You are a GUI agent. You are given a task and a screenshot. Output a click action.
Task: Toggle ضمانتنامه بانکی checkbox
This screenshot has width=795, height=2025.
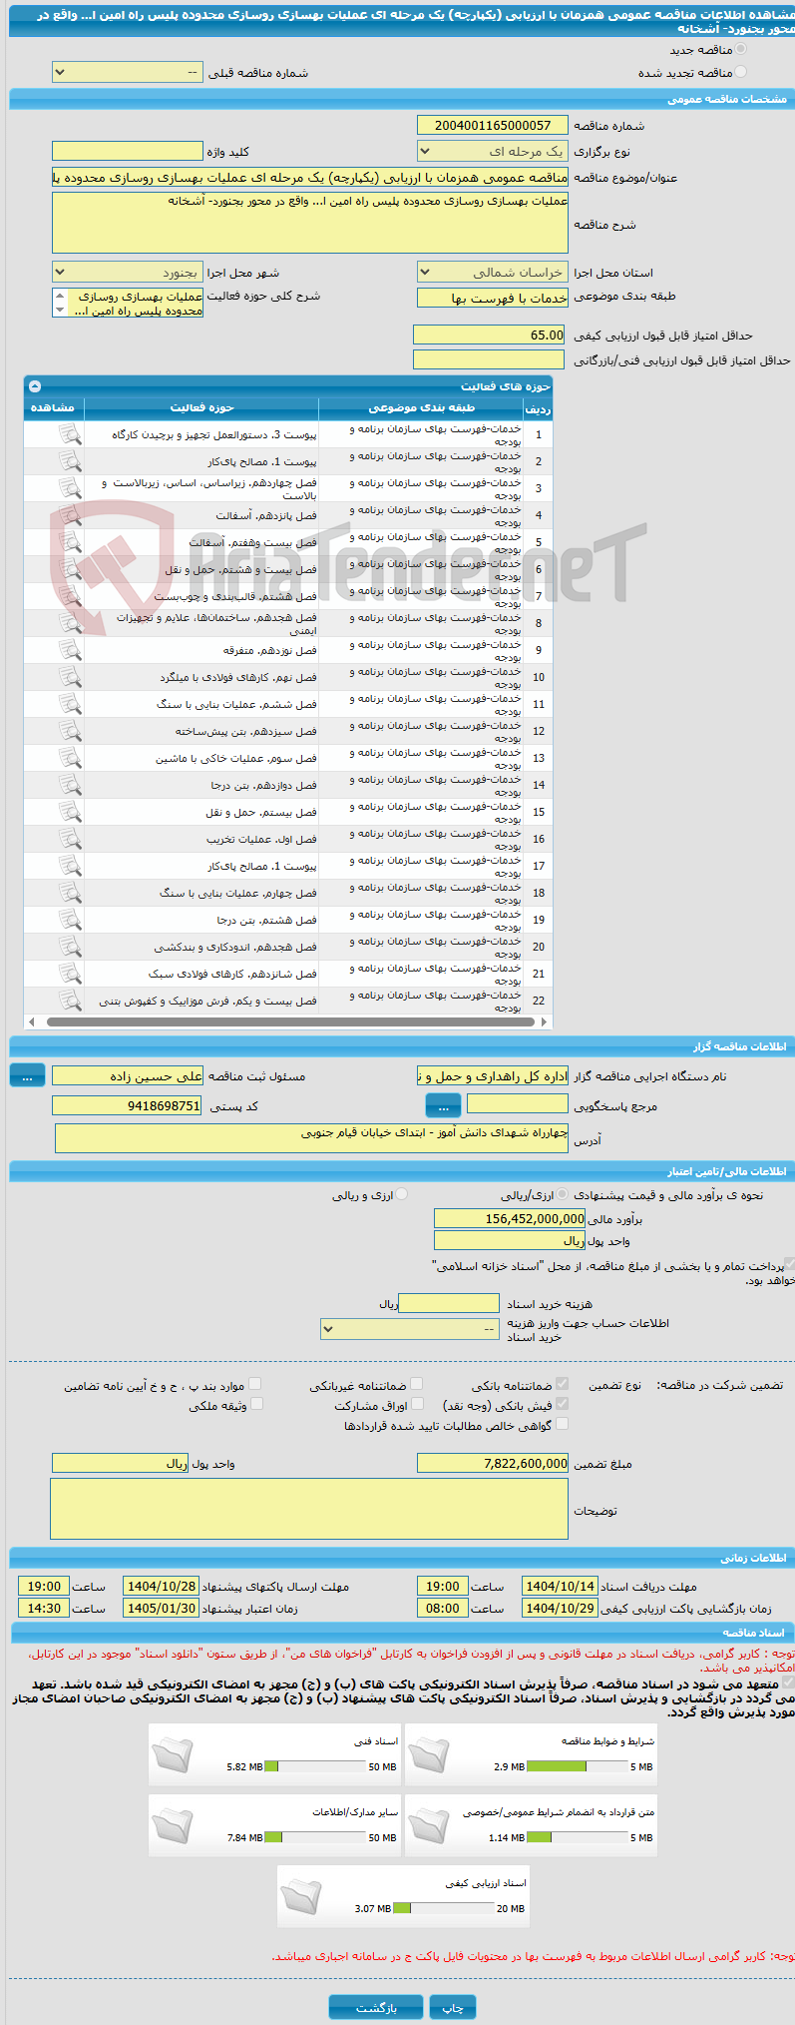pyautogui.click(x=563, y=1384)
